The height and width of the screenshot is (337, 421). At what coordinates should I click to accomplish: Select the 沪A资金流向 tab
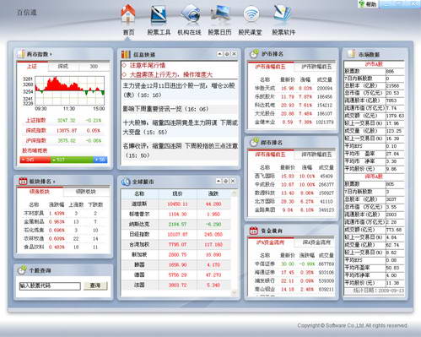click(271, 242)
